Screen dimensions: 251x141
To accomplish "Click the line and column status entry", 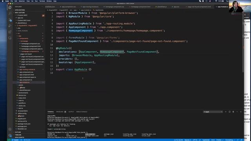I will click(x=178, y=140).
